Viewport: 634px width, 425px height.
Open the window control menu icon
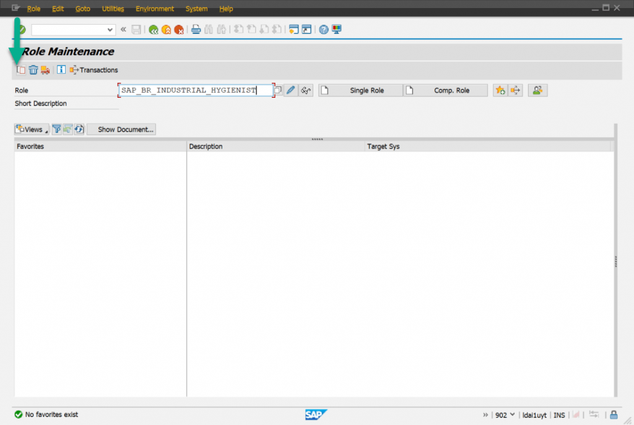click(x=15, y=7)
